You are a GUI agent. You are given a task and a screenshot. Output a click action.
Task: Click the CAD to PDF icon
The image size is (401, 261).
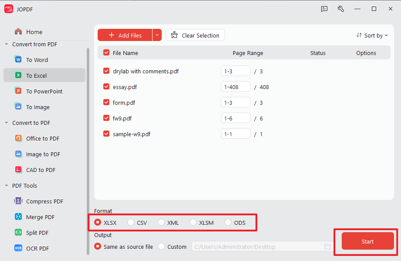(x=18, y=169)
